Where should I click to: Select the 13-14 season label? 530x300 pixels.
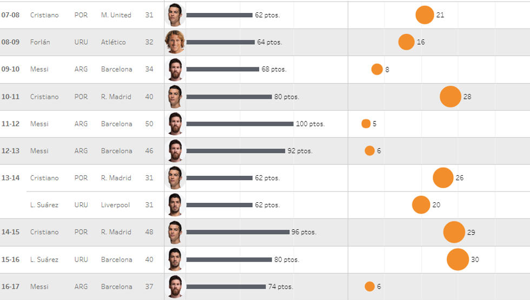pos(10,178)
